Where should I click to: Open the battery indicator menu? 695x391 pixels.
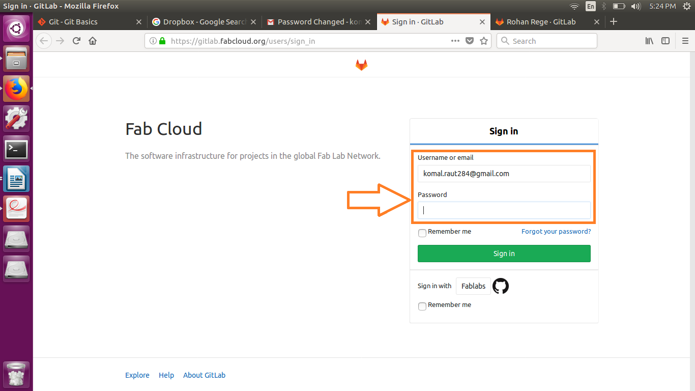pos(619,6)
